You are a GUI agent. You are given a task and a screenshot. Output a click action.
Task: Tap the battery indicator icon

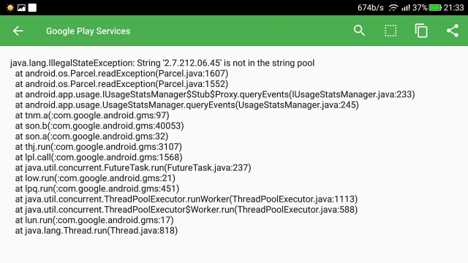(435, 7)
